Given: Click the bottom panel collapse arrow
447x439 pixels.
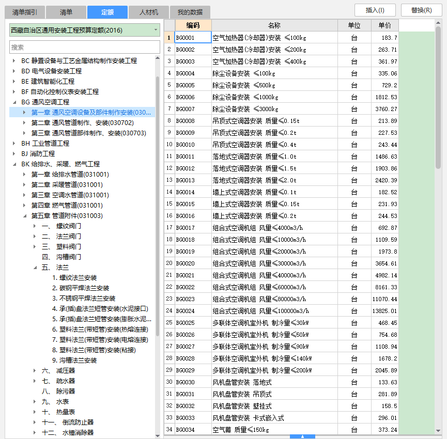Looking at the screenshot, I should tap(303, 436).
